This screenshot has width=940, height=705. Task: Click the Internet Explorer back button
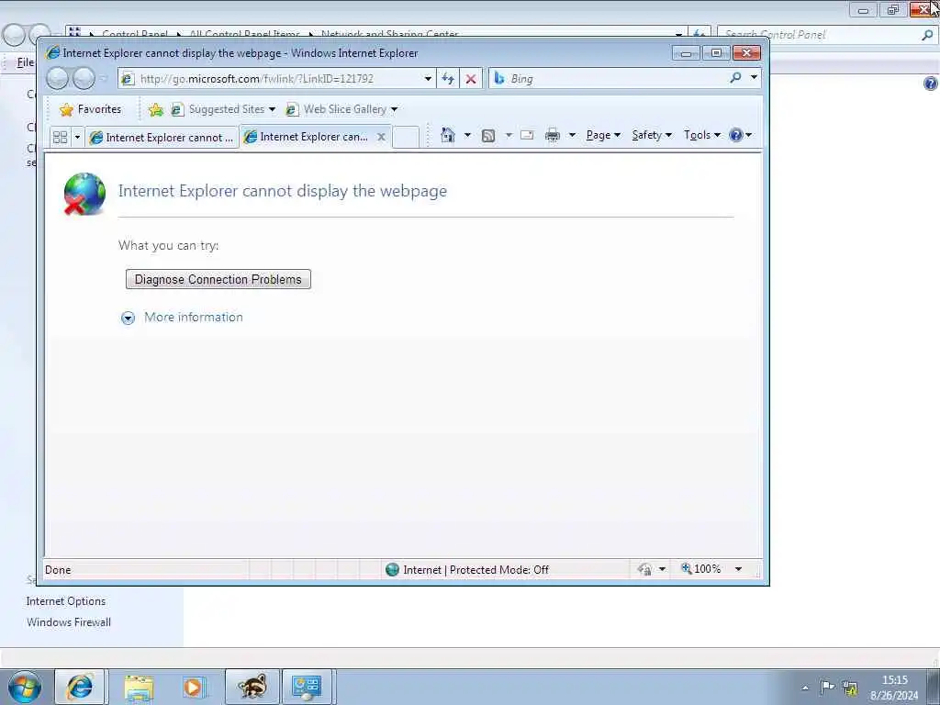(x=57, y=79)
